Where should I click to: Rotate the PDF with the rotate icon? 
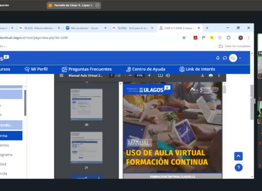[x=168, y=76]
